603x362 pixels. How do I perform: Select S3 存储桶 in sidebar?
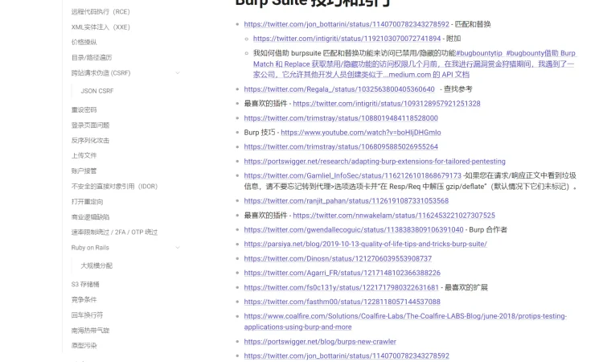[x=85, y=284]
